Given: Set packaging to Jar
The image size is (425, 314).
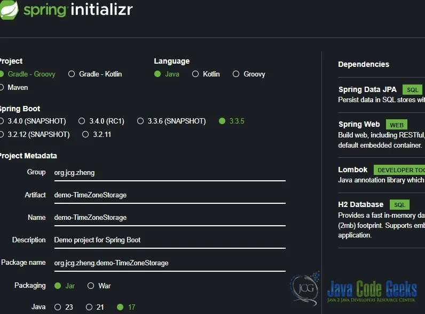Looking at the screenshot, I should tap(65, 286).
